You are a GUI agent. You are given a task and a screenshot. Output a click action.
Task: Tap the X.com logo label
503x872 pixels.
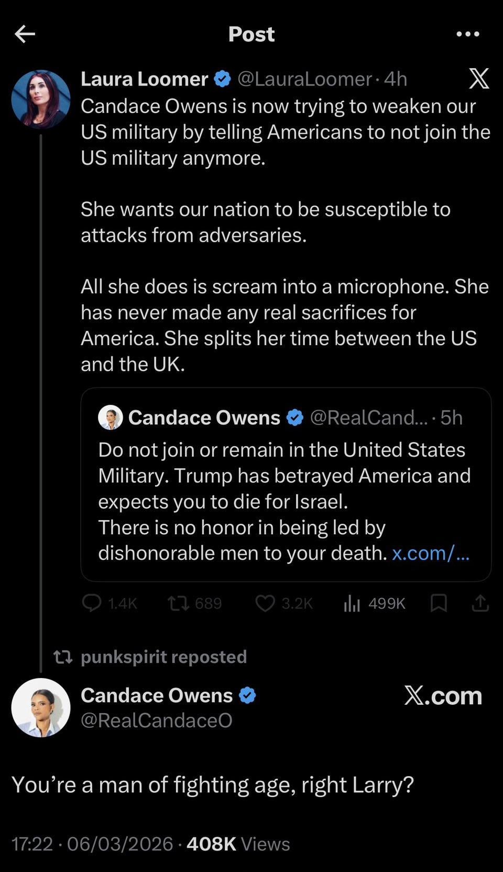click(x=443, y=696)
